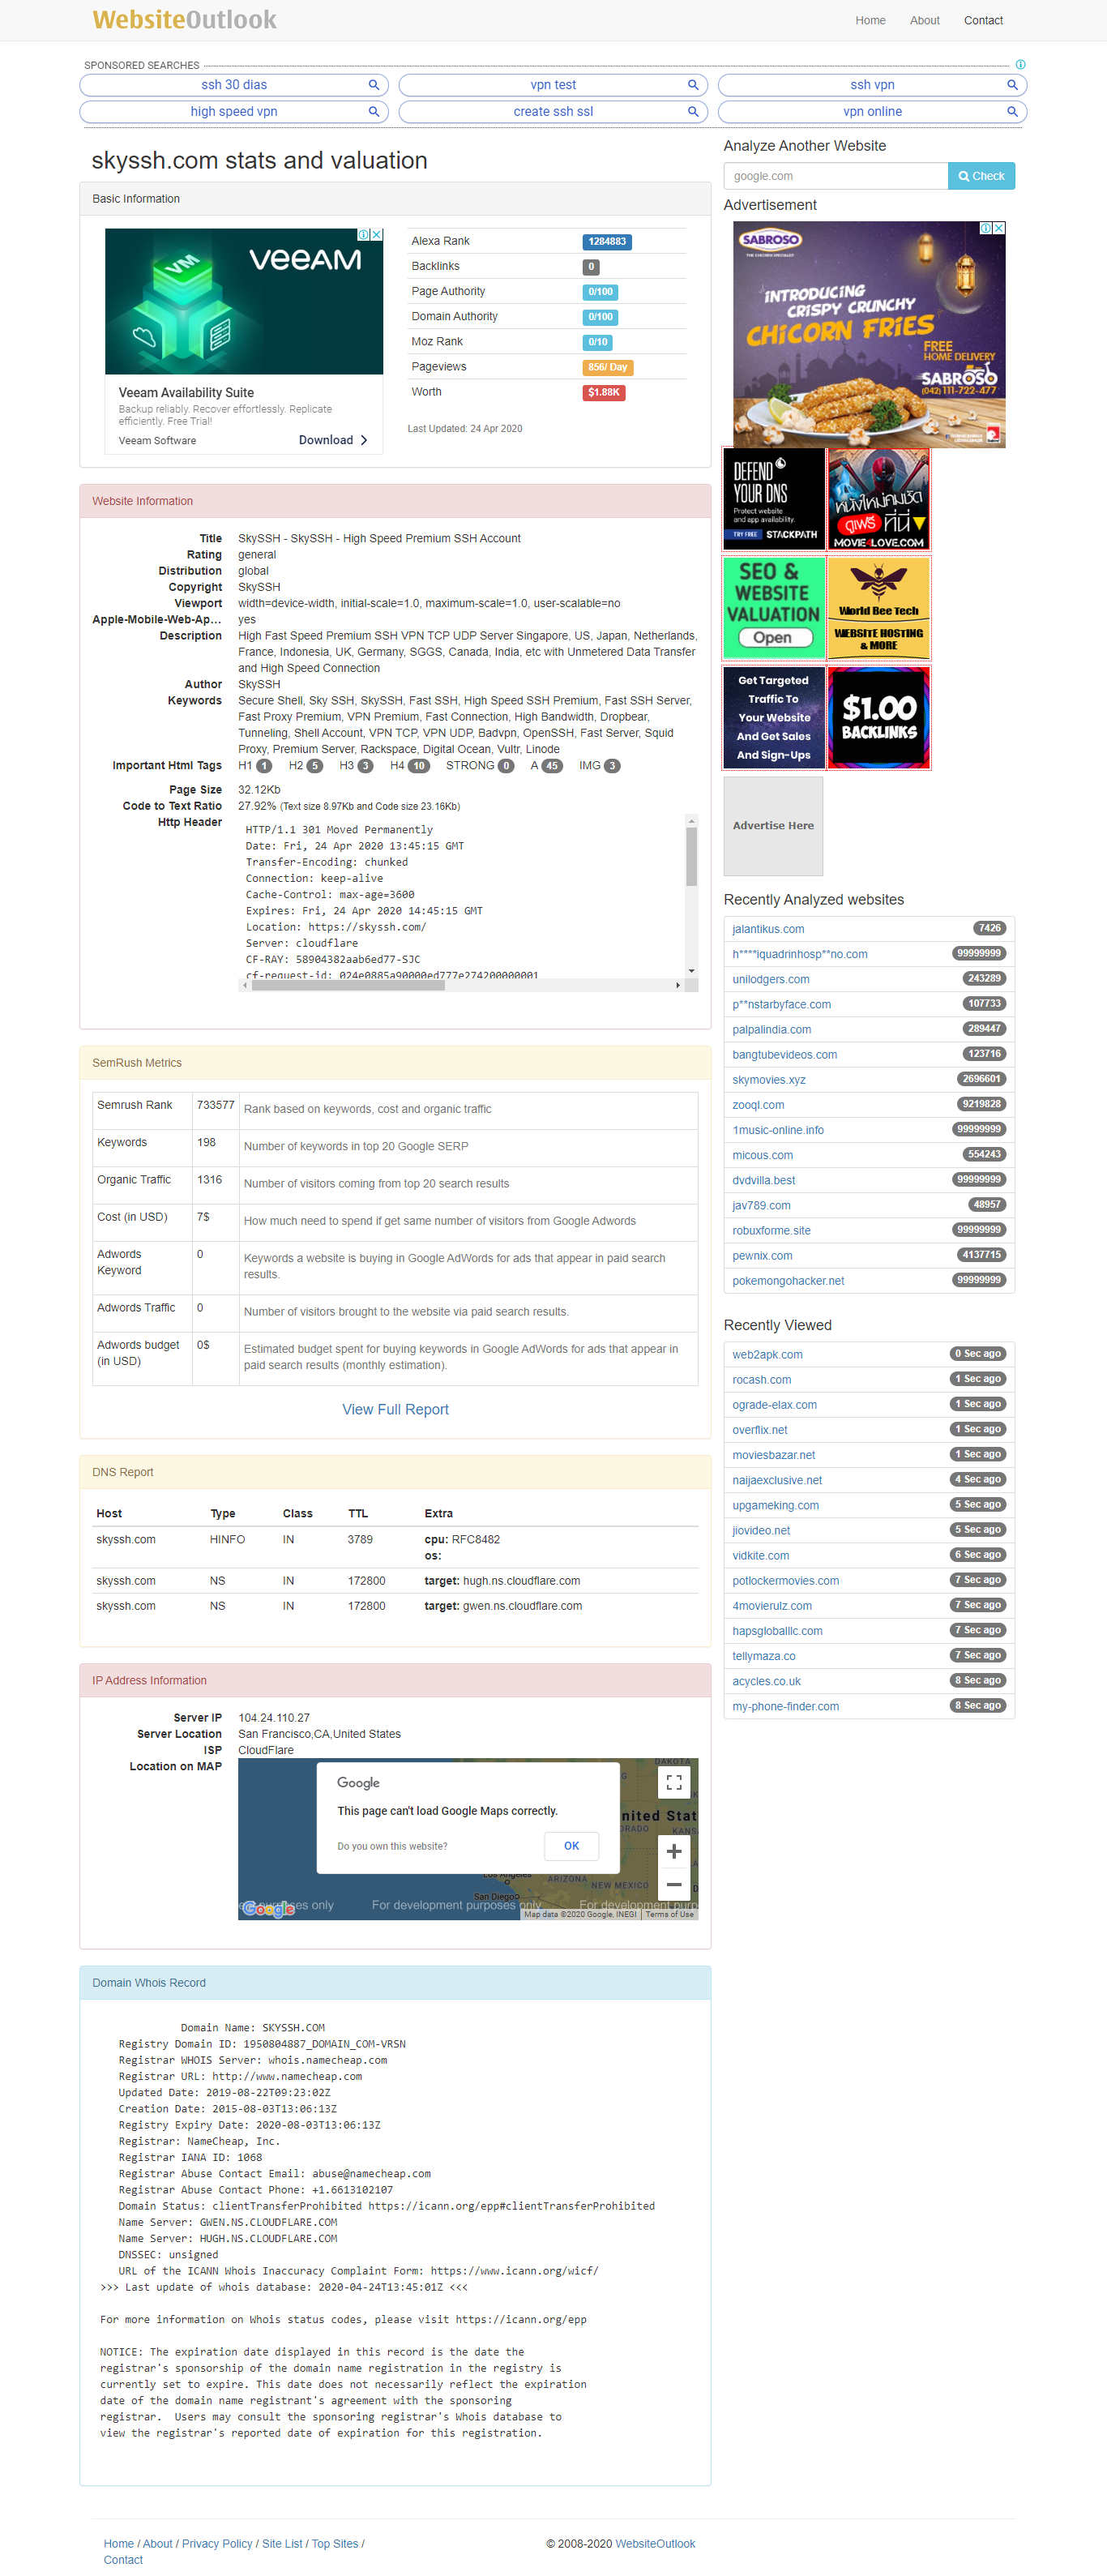
Task: Open the Home nav item
Action: click(x=870, y=20)
